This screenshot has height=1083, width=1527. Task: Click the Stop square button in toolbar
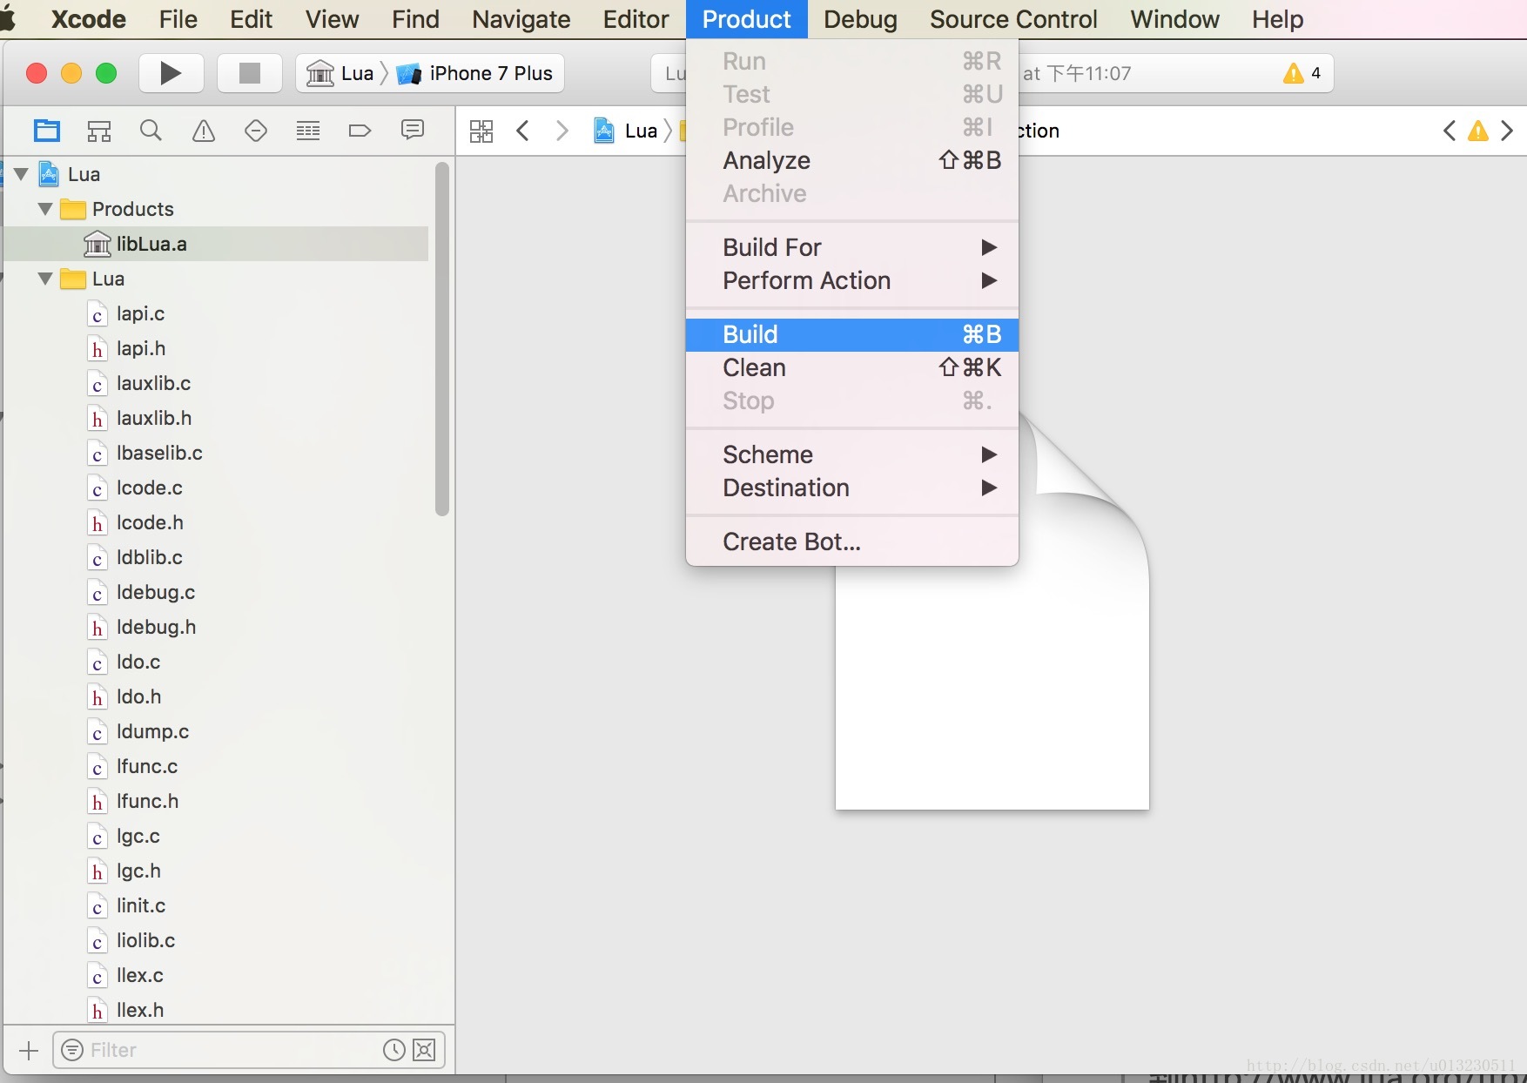tap(249, 73)
